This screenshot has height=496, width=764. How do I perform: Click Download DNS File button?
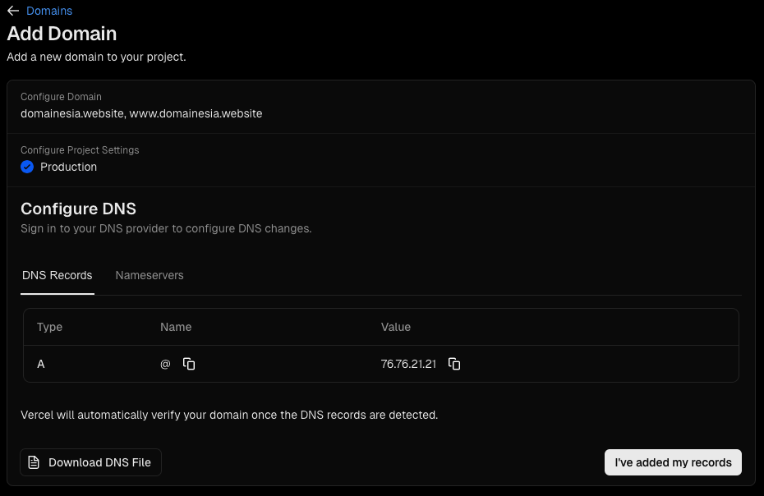90,462
